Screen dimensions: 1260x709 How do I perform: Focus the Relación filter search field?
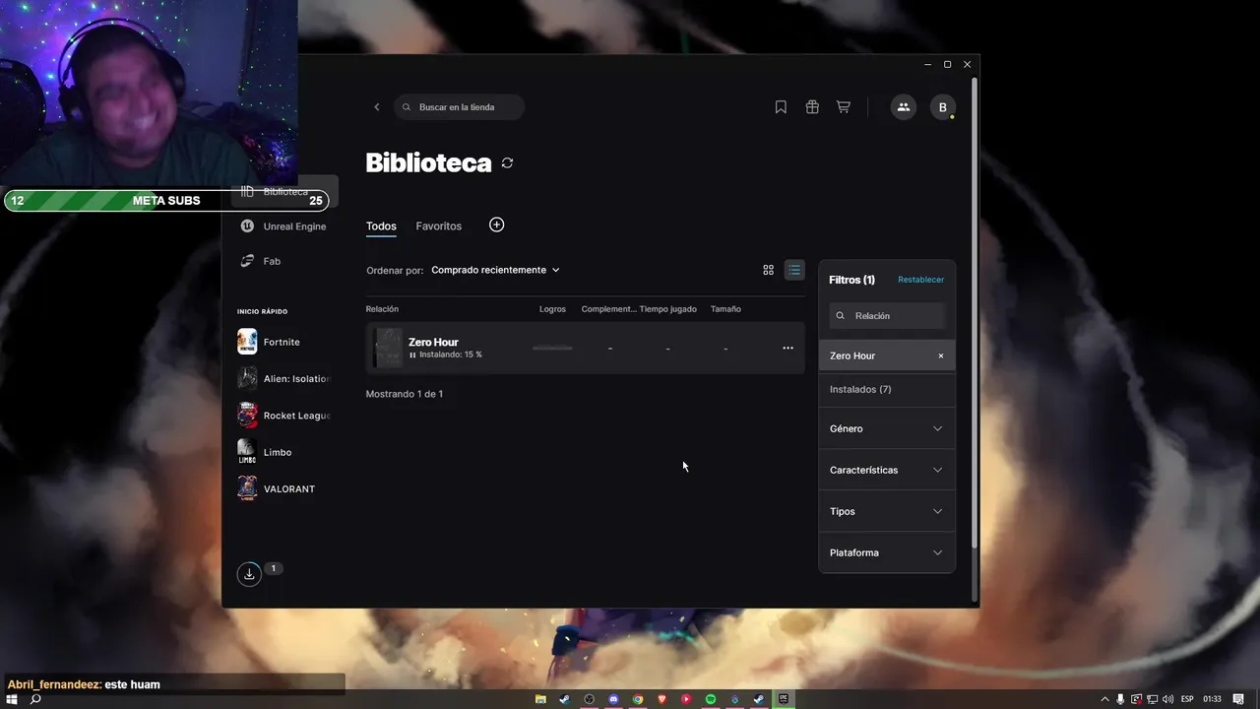click(x=887, y=316)
